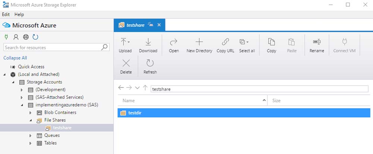Image resolution: width=373 pixels, height=154 pixels.
Task: Click the green plug connect icon
Action: pyautogui.click(x=6, y=37)
